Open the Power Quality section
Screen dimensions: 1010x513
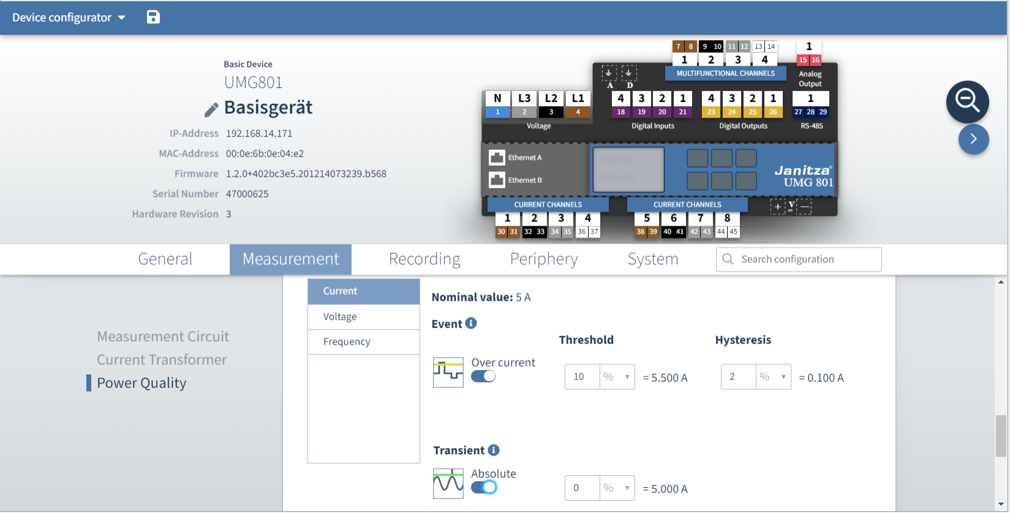click(141, 383)
